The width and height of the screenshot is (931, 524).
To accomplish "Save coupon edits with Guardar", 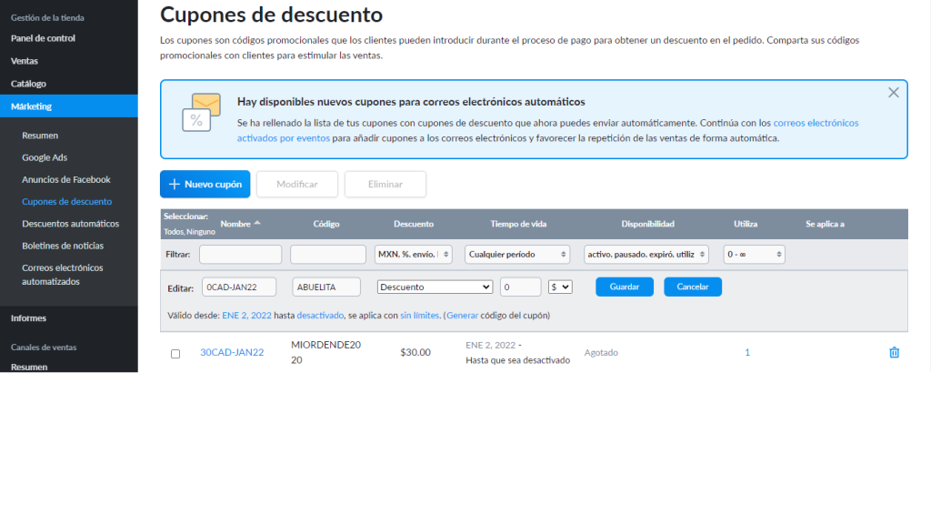I will tap(624, 287).
